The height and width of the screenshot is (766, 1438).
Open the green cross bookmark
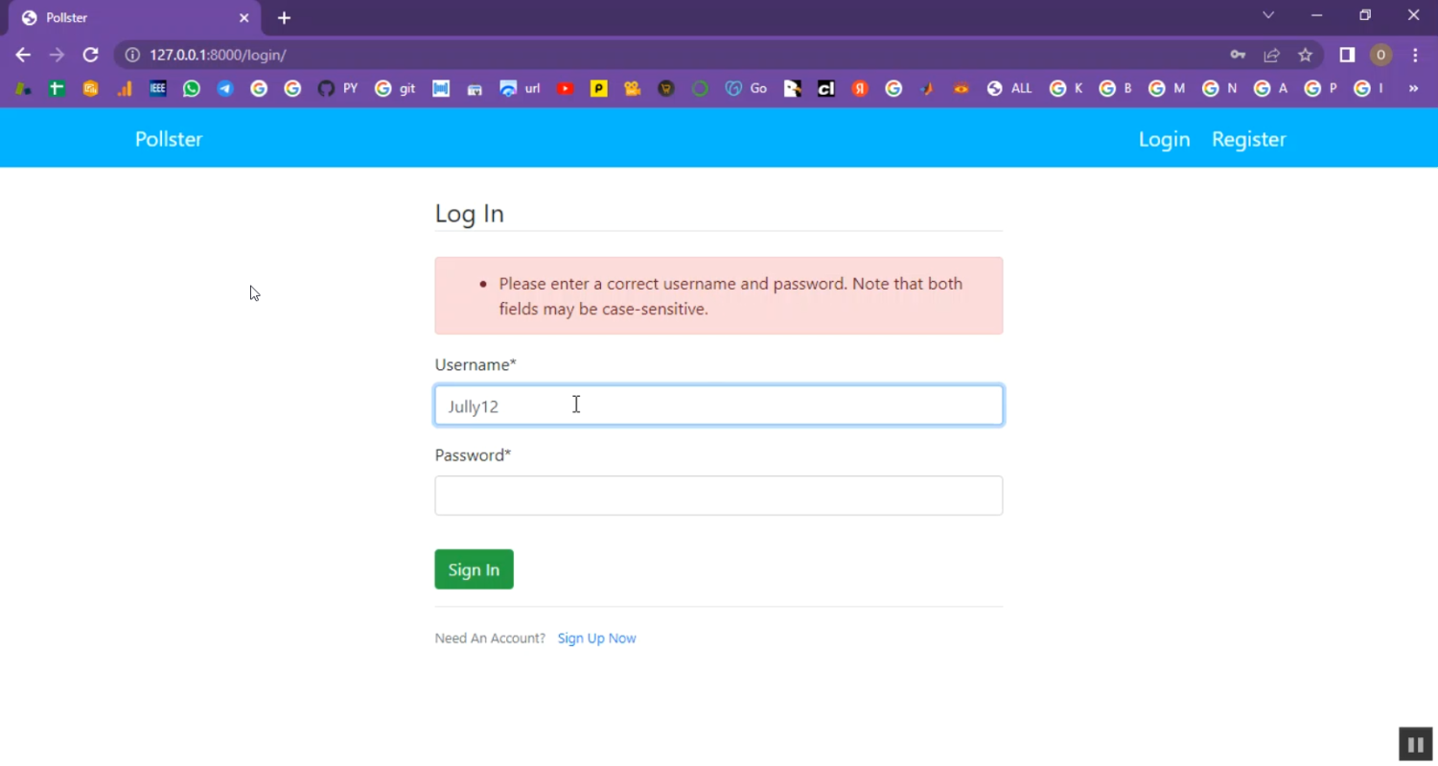[58, 88]
